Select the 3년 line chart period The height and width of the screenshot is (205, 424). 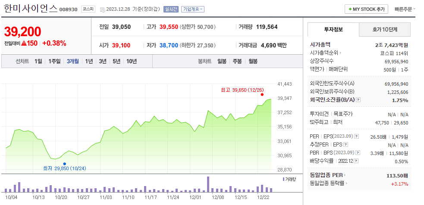pos(103,61)
